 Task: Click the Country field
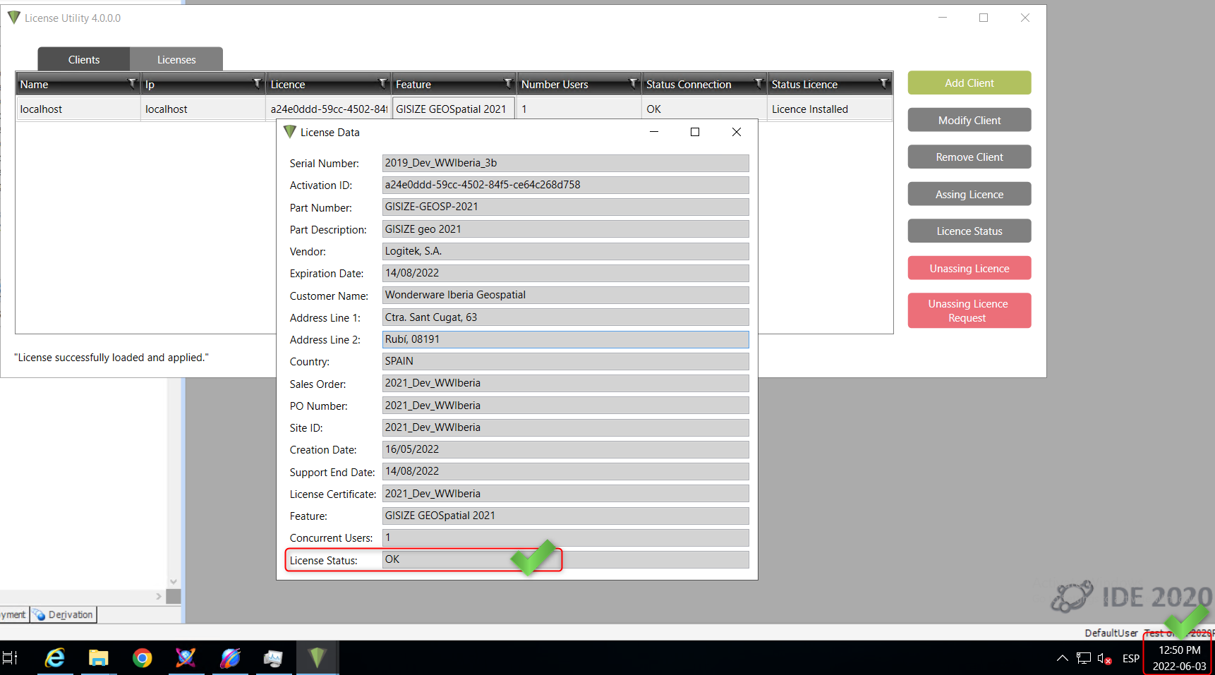tap(565, 361)
